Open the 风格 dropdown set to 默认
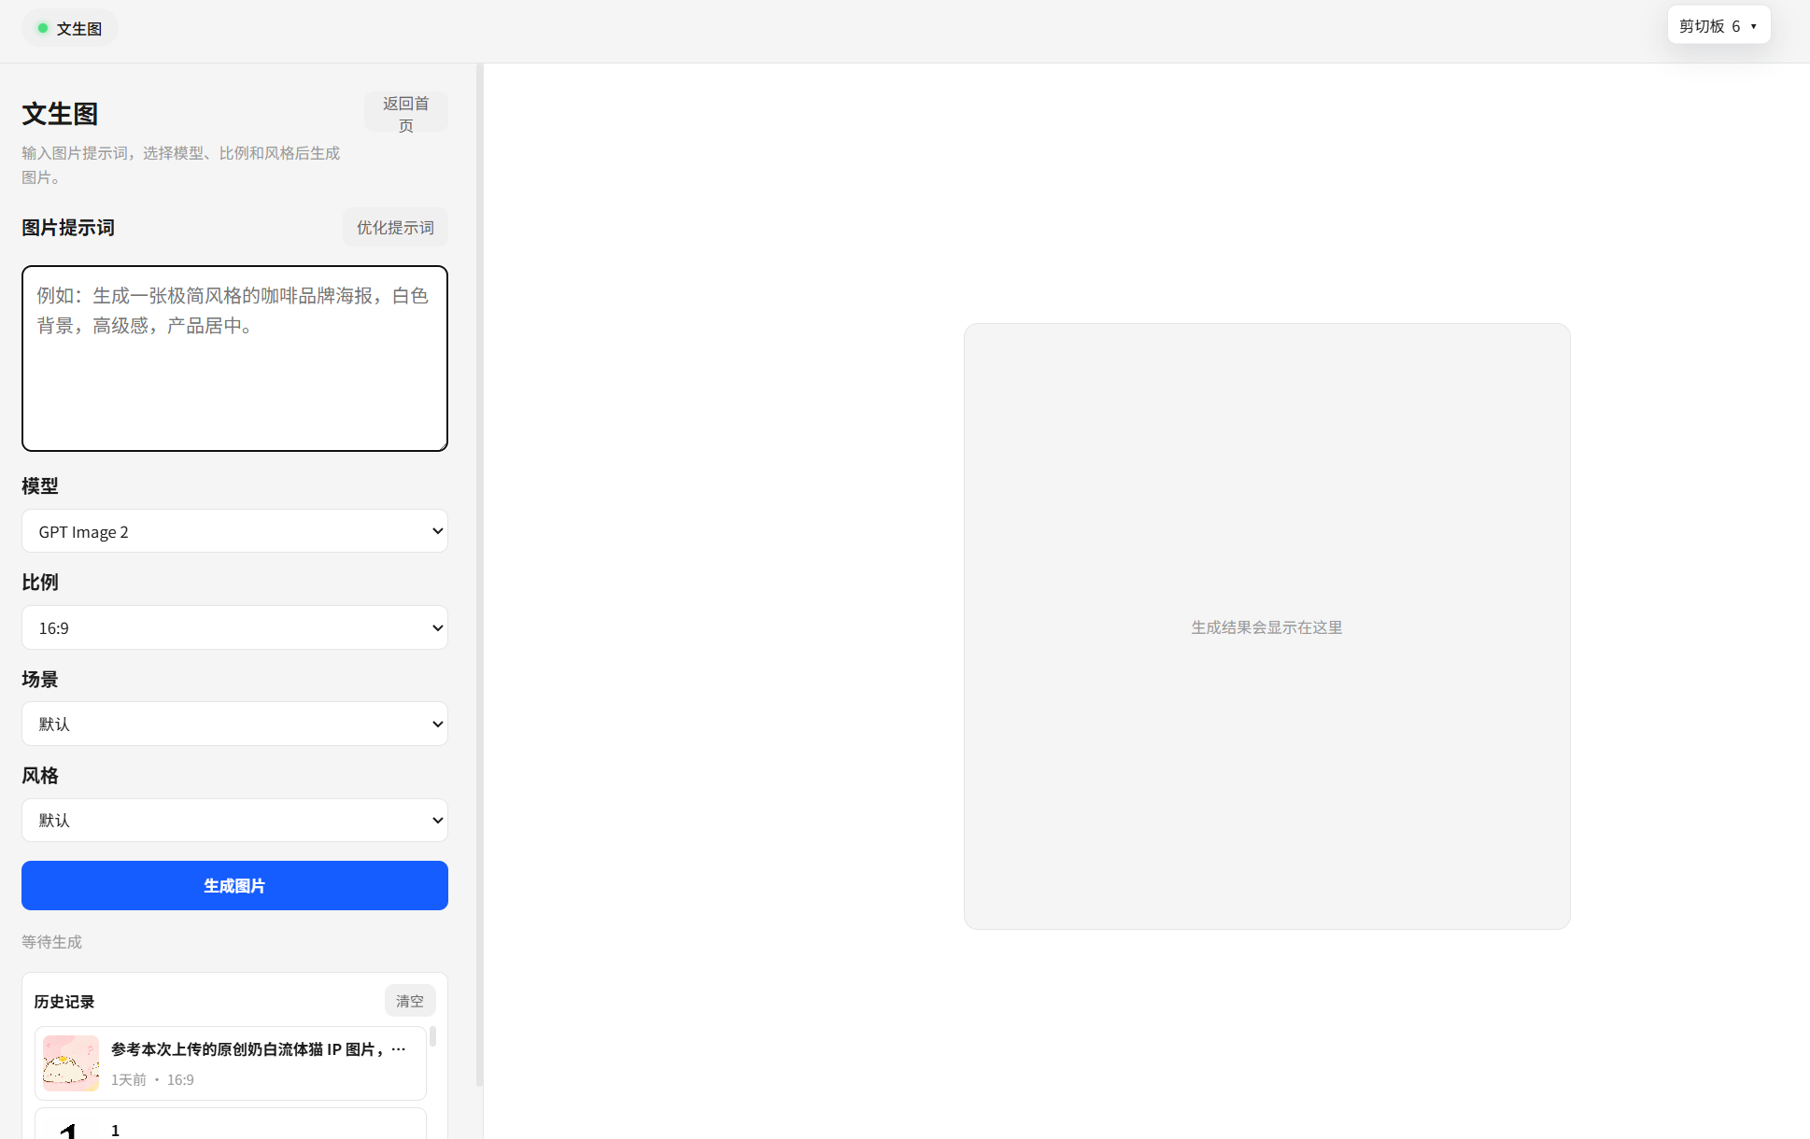Screen dimensions: 1810x1139 [234, 820]
